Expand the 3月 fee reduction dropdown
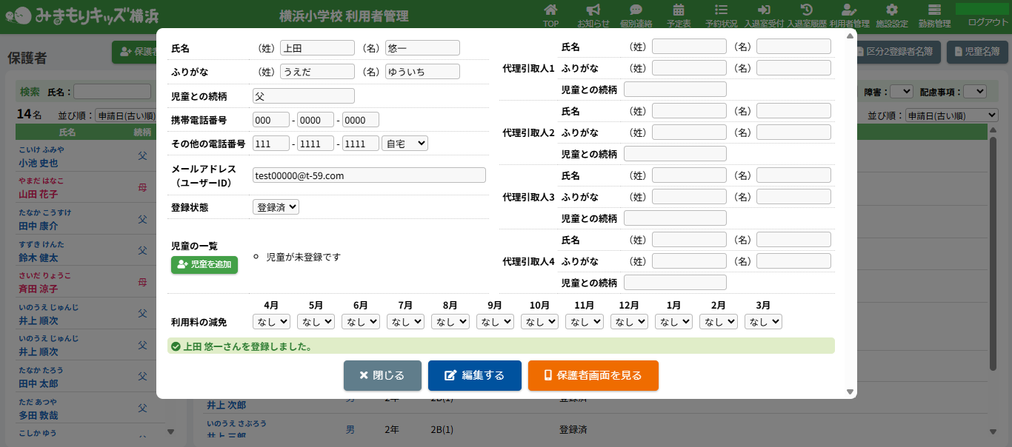 763,322
